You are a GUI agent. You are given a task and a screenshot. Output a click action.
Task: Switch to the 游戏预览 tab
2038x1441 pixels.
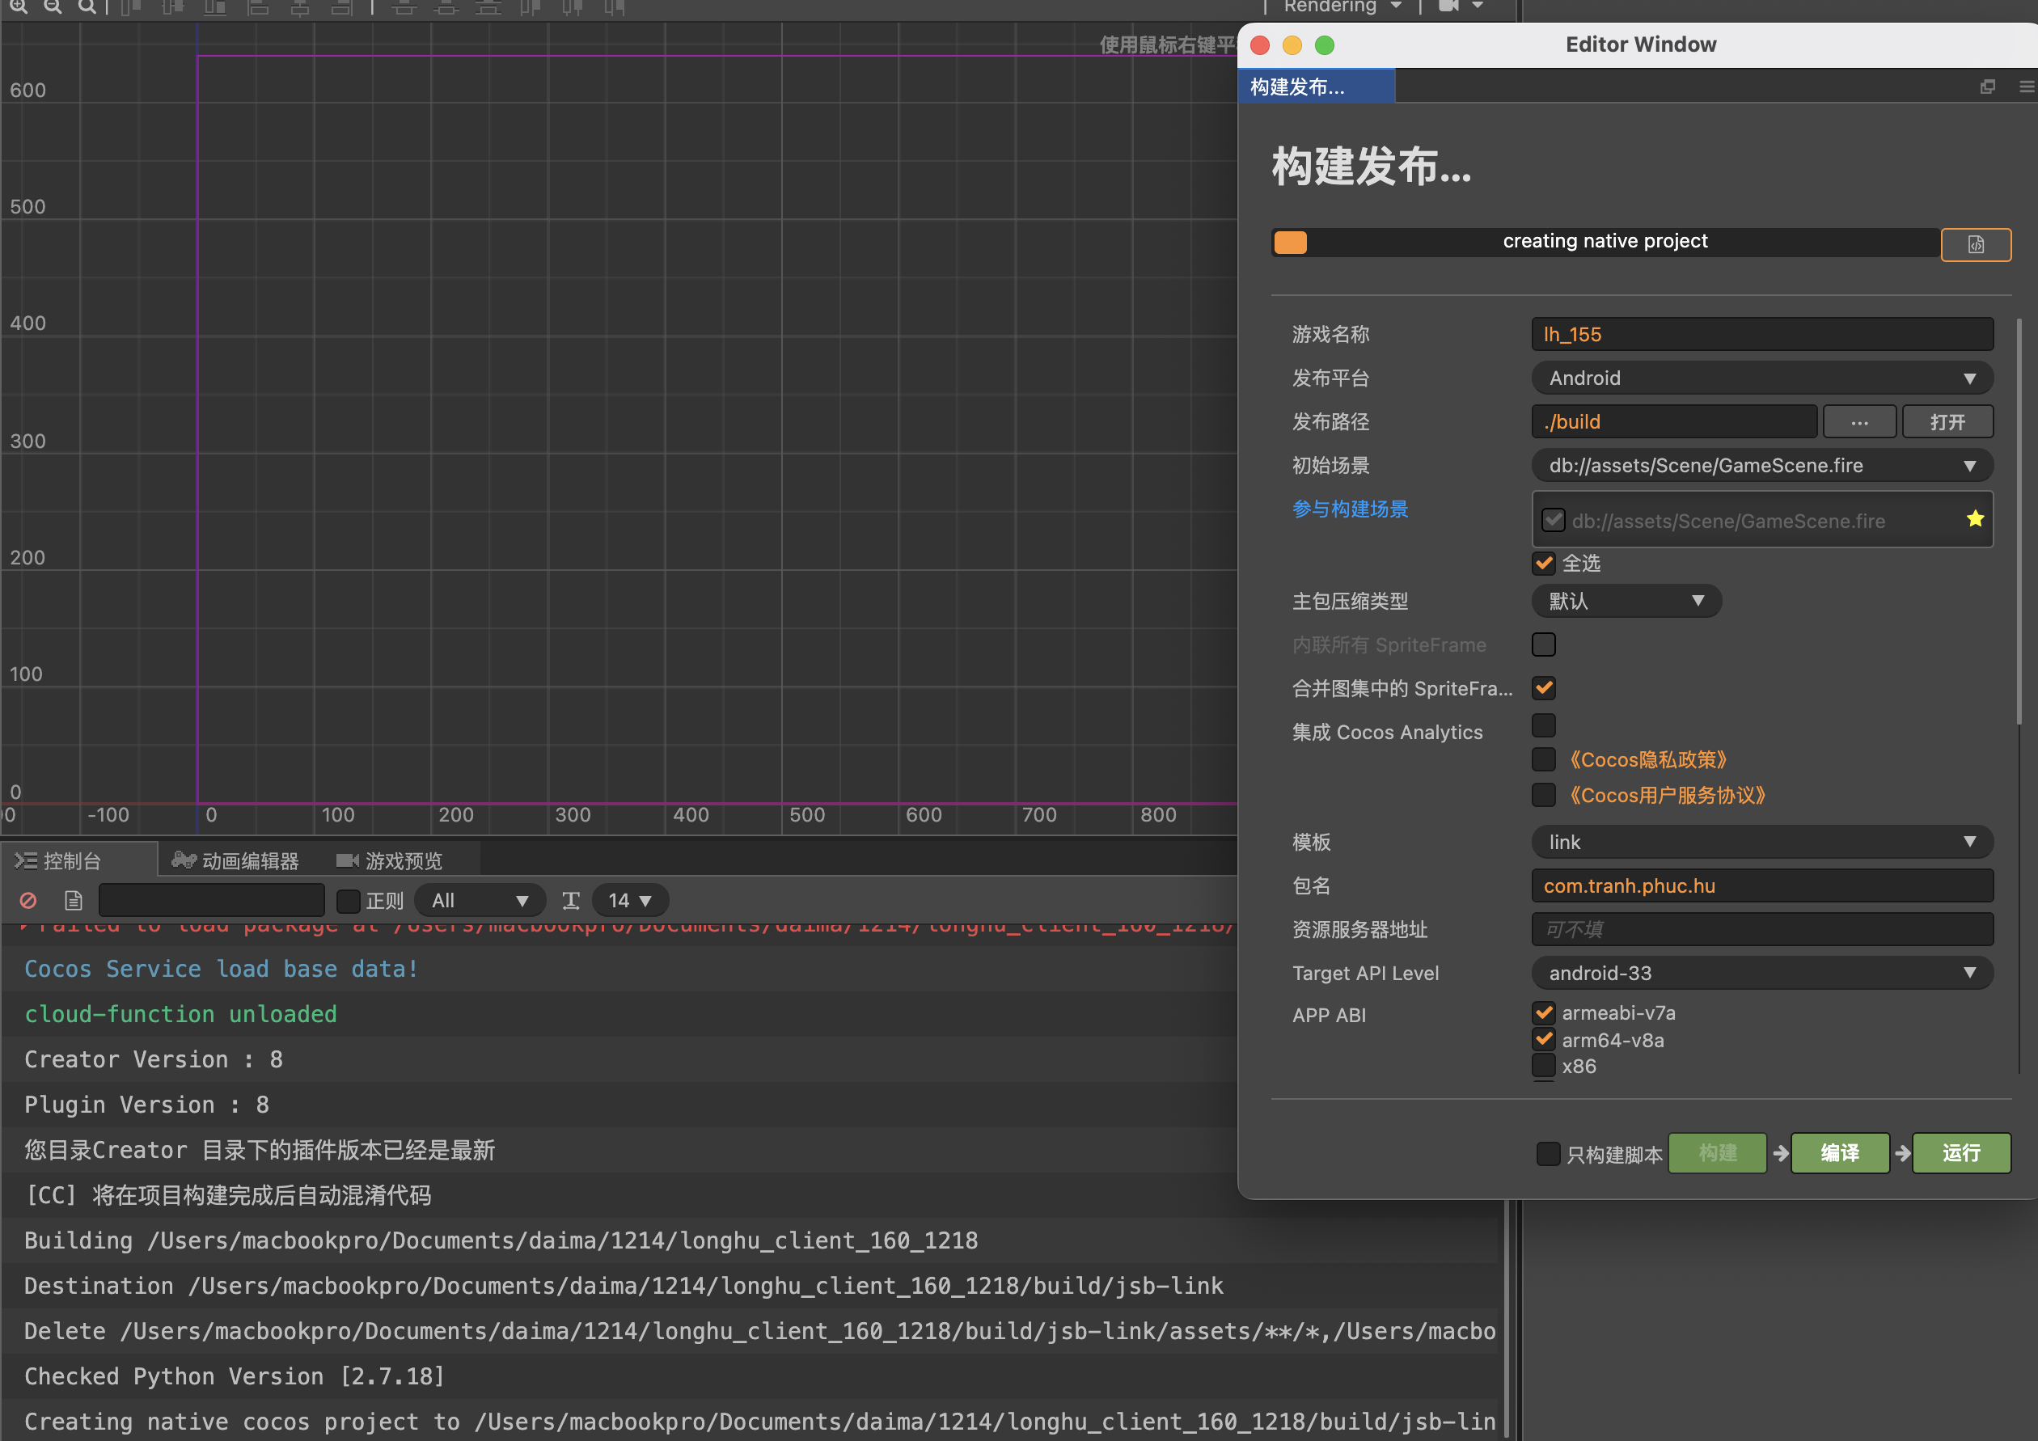click(389, 860)
